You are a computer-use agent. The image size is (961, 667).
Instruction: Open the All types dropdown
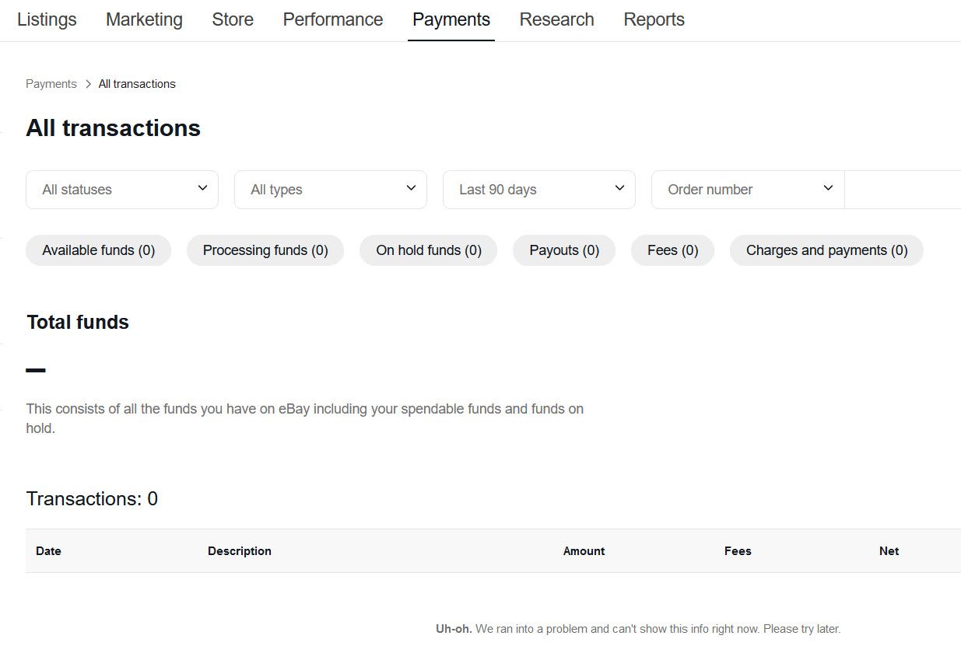pos(331,190)
